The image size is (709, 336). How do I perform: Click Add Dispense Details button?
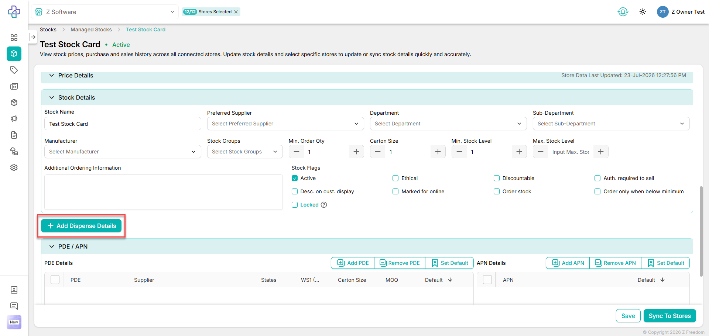pos(81,226)
